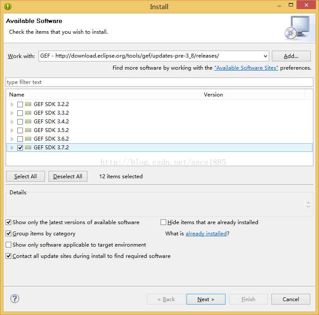Click the '12 items selected' label
Image resolution: width=319 pixels, height=315 pixels.
point(121,176)
